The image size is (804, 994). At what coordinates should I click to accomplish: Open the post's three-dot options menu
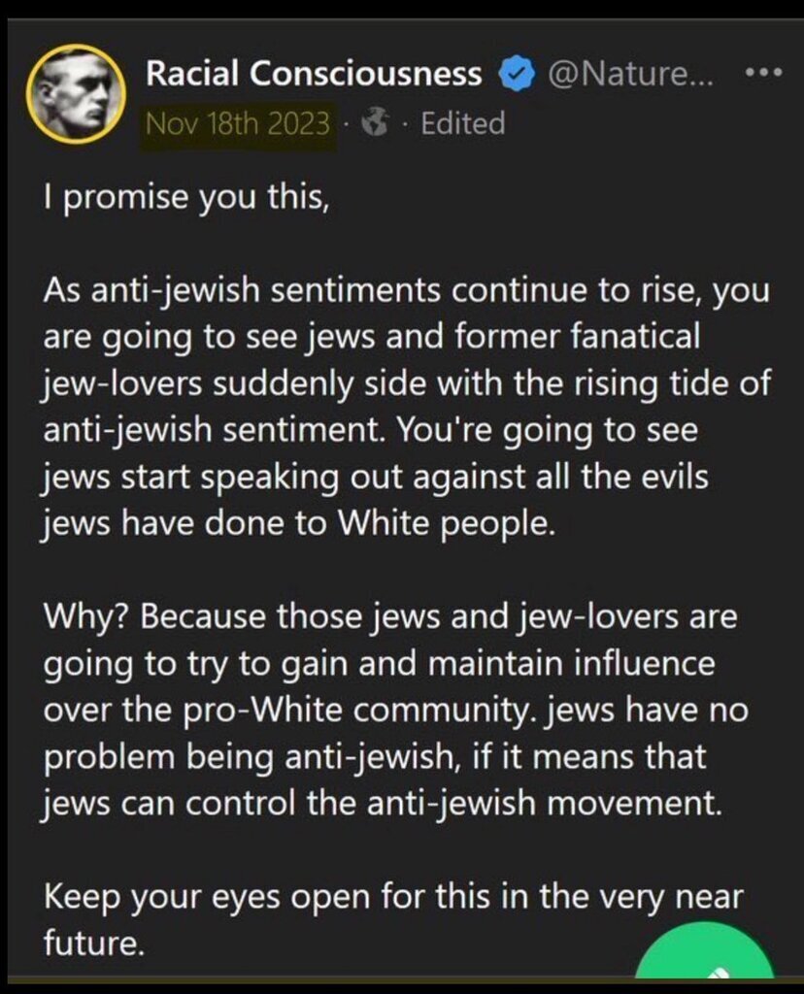click(x=762, y=75)
